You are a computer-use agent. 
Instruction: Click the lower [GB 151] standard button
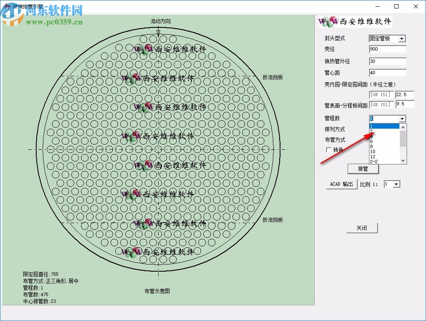(x=381, y=104)
